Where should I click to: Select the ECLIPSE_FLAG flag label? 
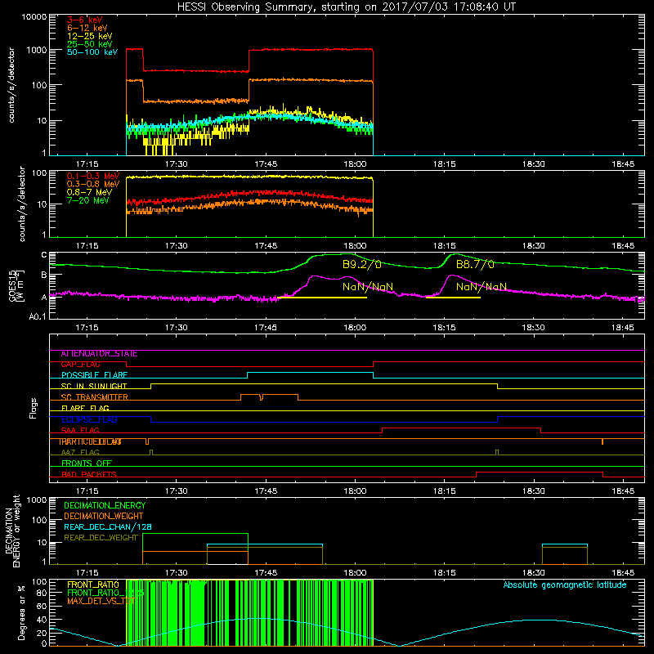pyautogui.click(x=89, y=419)
